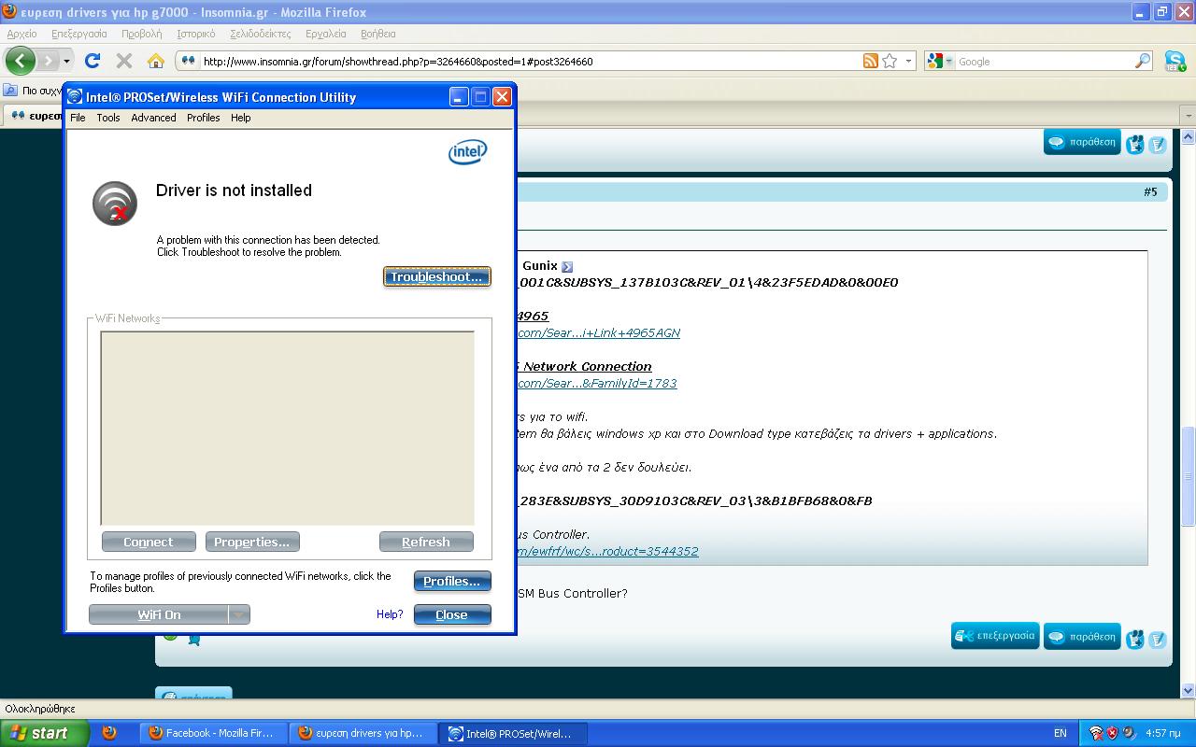Viewport: 1196px width, 747px height.
Task: Click the παράθεση button beside επεξεργασία
Action: click(1082, 637)
